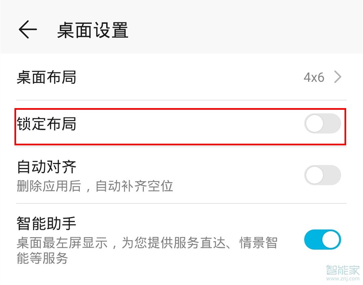The width and height of the screenshot is (363, 285).
Task: Turn on the 自动对齐 auto-align switch
Action: click(x=323, y=175)
